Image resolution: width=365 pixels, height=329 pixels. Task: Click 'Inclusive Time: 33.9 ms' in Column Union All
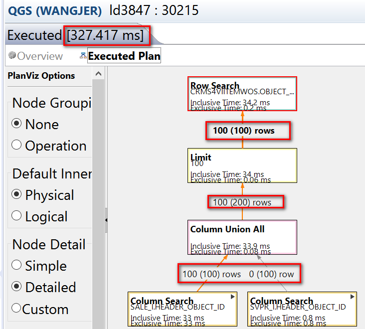(230, 246)
